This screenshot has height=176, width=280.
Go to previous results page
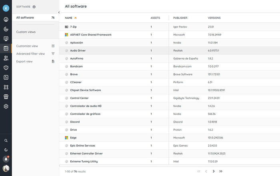[206, 171]
